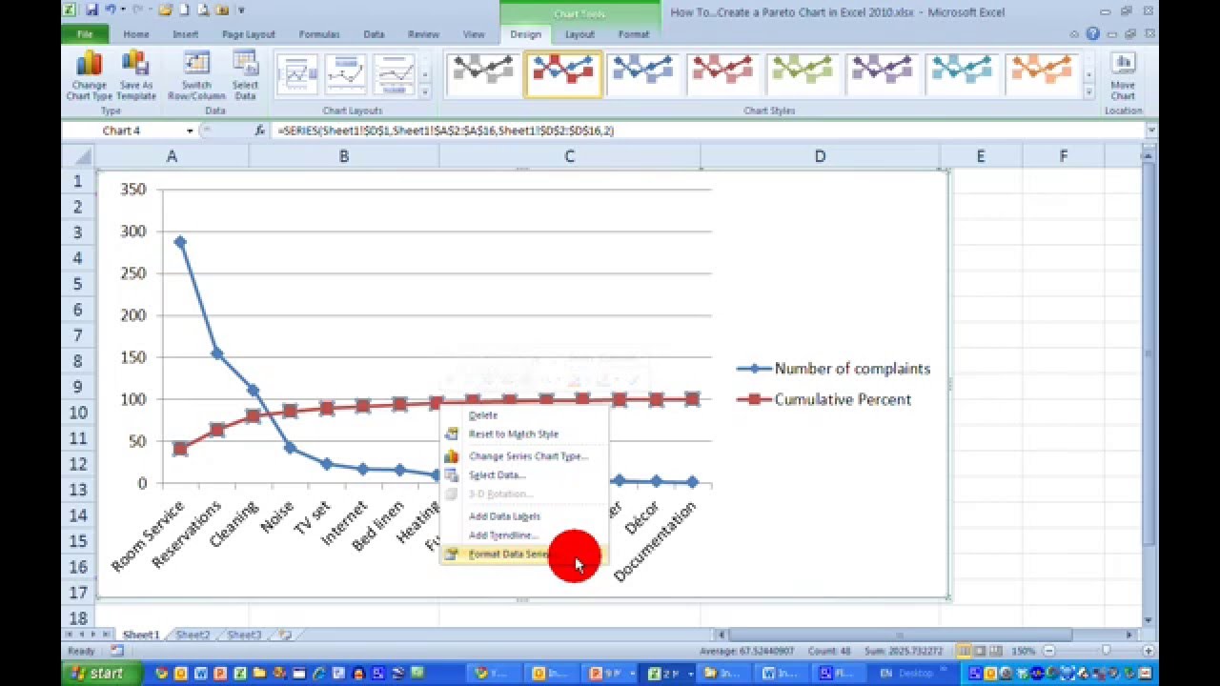Image resolution: width=1220 pixels, height=686 pixels.
Task: Expand the Chart Styles gallery
Action: coord(1088,92)
